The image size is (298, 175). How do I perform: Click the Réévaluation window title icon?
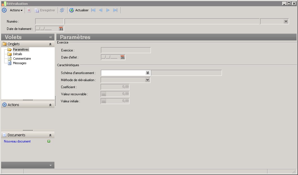tap(4, 3)
